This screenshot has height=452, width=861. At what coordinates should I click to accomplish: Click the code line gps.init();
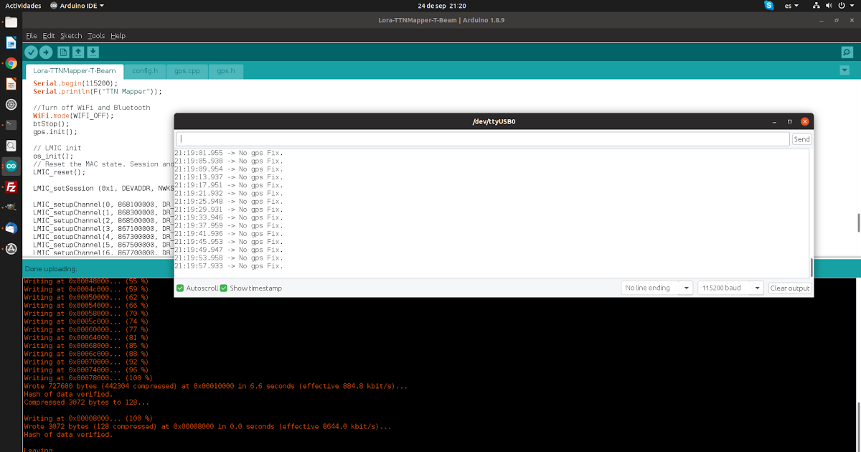point(55,132)
